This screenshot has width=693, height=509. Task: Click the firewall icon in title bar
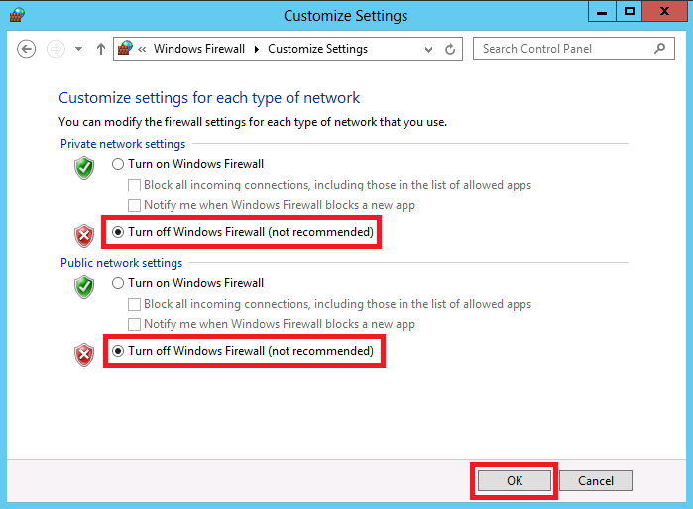pyautogui.click(x=17, y=15)
